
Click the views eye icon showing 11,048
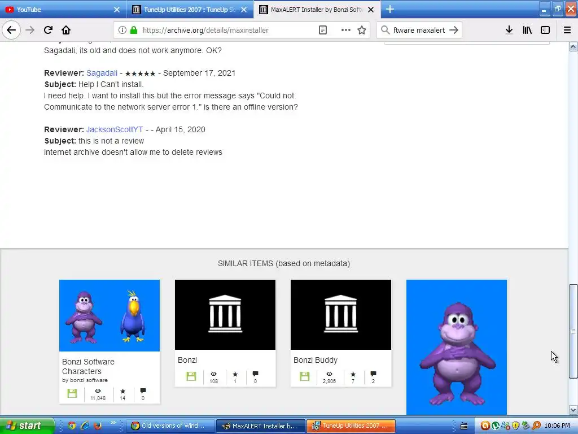[x=98, y=391]
